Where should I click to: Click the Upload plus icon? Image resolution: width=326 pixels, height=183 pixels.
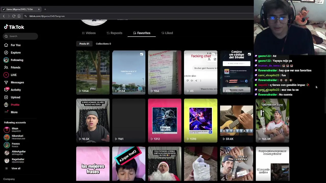click(6, 97)
